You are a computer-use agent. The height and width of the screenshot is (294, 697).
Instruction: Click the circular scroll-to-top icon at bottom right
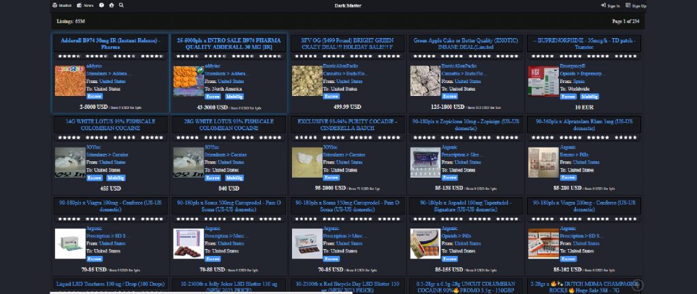(x=637, y=284)
